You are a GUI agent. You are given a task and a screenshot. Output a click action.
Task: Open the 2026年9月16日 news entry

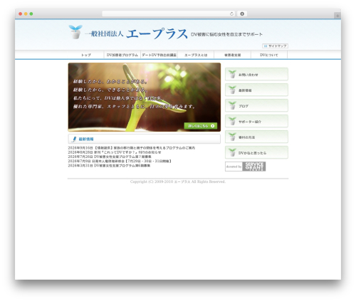132,148
